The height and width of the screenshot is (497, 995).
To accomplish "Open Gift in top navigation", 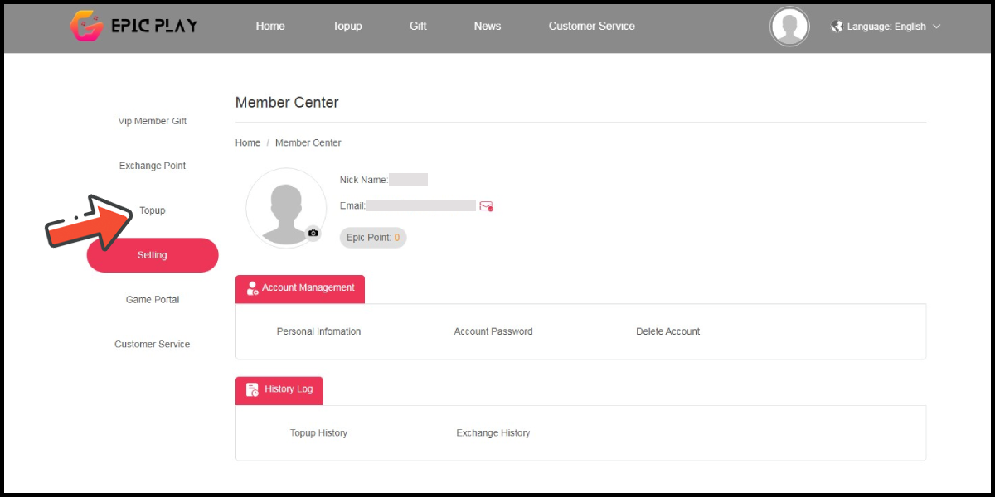I will pos(418,26).
